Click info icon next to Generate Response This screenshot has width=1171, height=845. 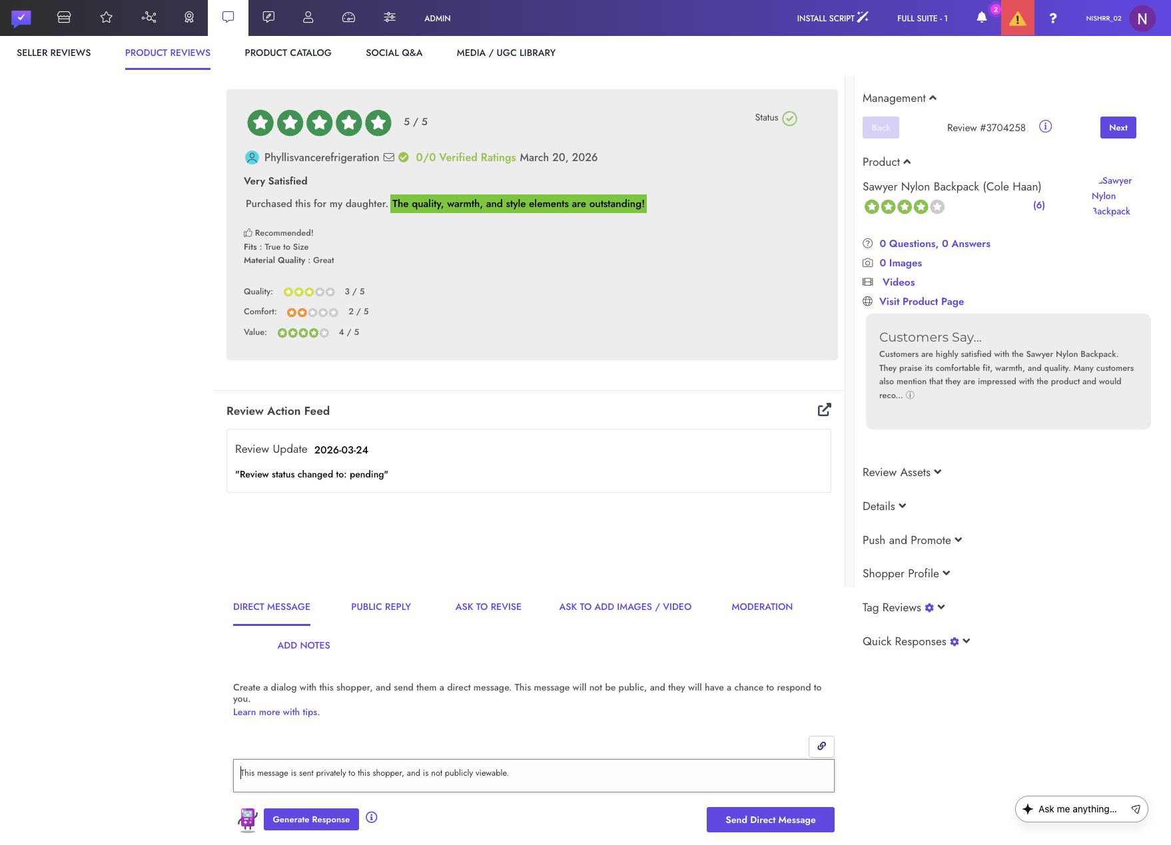372,818
